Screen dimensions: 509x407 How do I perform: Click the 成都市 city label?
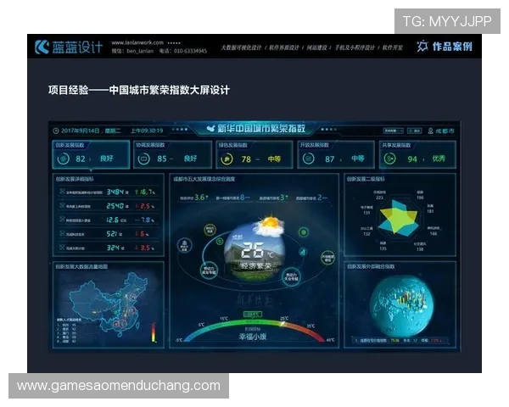coord(445,131)
